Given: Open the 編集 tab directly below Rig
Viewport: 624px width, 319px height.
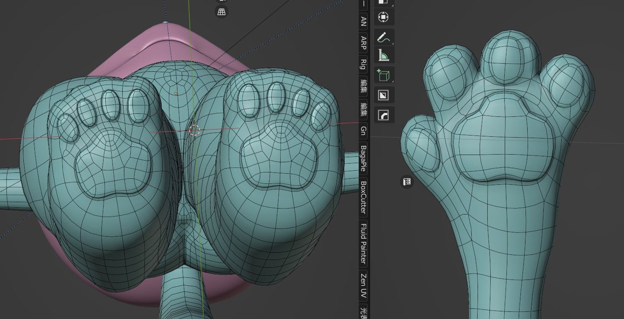Looking at the screenshot, I should pyautogui.click(x=364, y=86).
